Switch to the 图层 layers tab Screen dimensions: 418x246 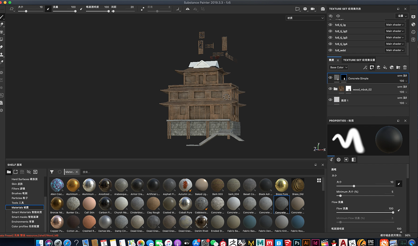331,60
